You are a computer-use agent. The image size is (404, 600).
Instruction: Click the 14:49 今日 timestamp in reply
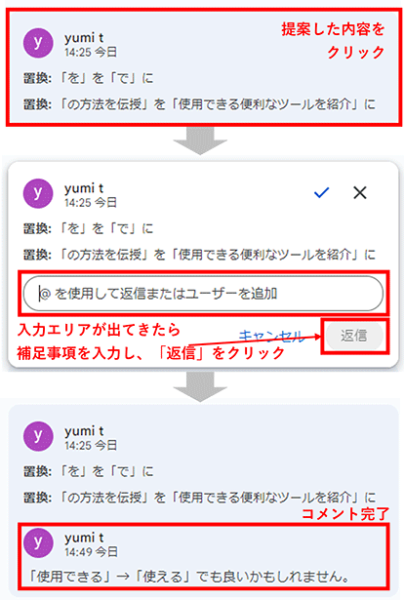92,552
